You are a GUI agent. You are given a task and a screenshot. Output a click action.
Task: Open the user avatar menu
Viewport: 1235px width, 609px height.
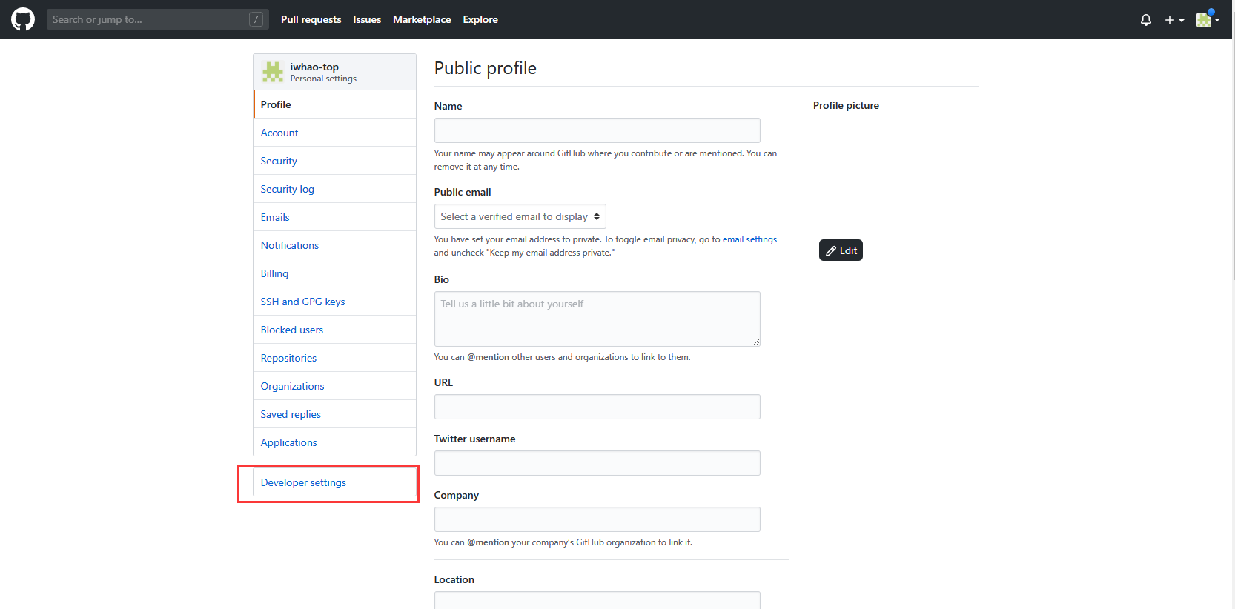pyautogui.click(x=1207, y=20)
